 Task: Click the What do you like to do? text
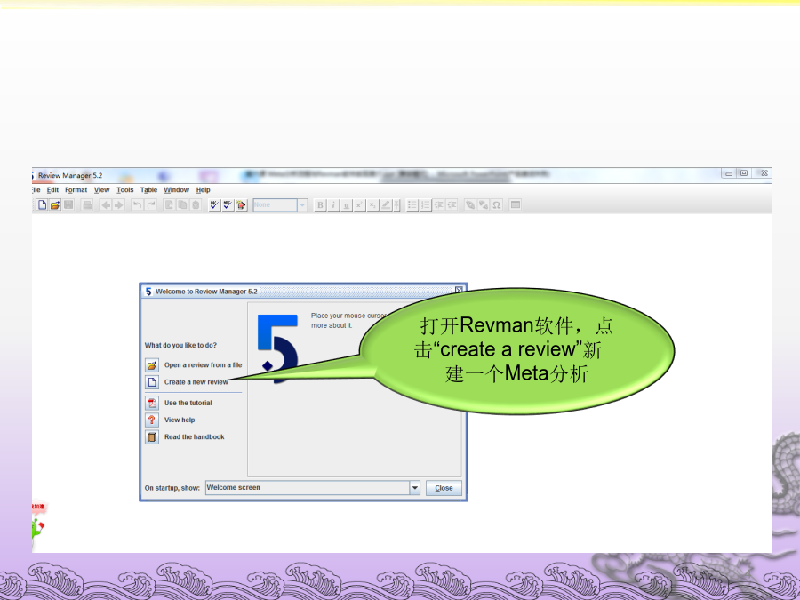tap(180, 346)
